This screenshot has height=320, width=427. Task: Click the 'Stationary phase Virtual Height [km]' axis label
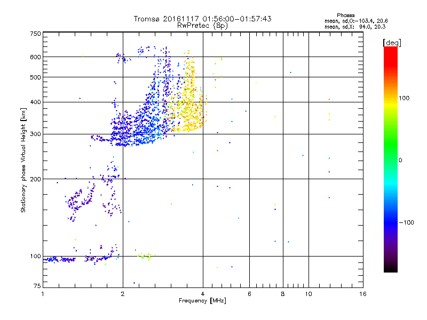pyautogui.click(x=23, y=160)
